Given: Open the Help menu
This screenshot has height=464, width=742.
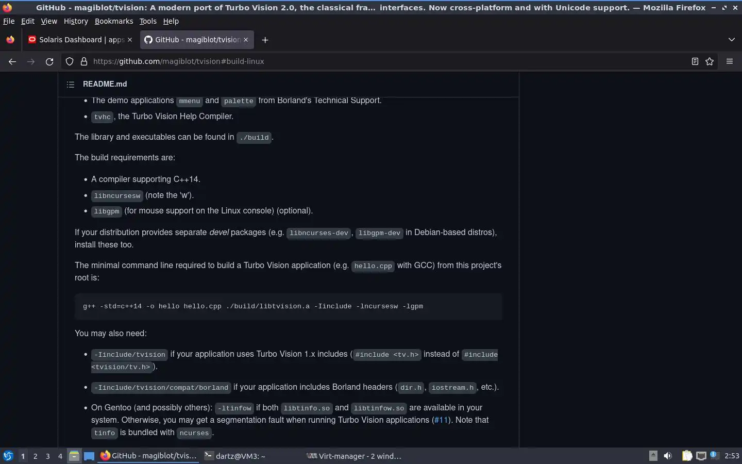Looking at the screenshot, I should coord(171,21).
